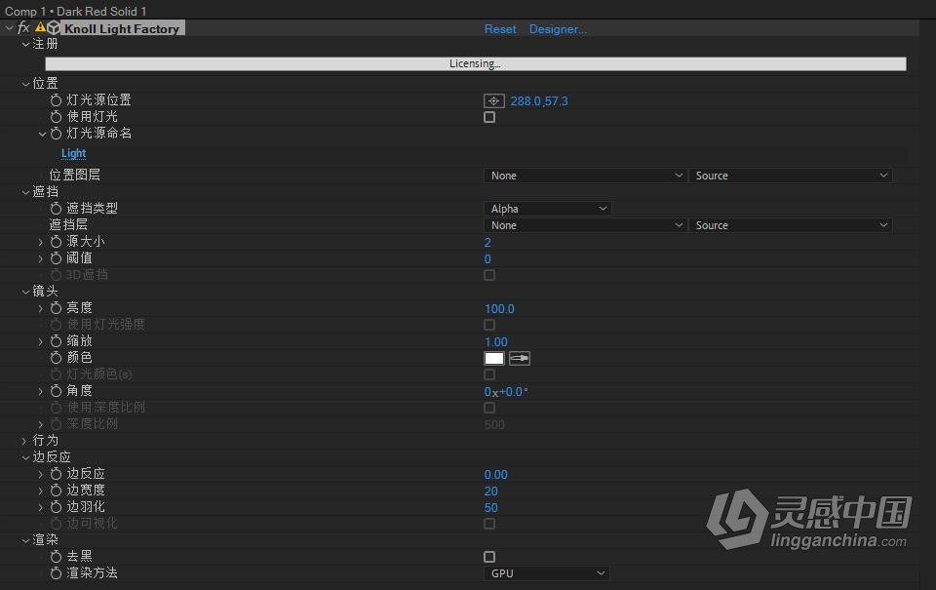The image size is (936, 590).
Task: Click the Light name link
Action: 73,153
